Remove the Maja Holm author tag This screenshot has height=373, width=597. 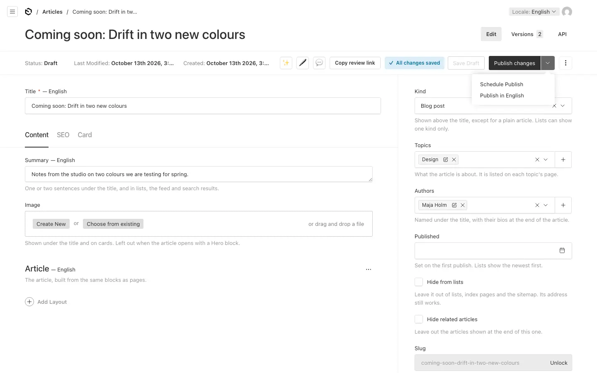pyautogui.click(x=463, y=205)
